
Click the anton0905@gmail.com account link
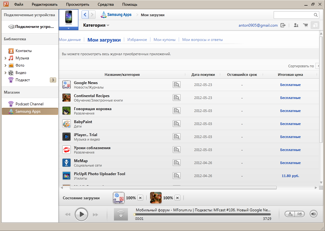click(258, 25)
